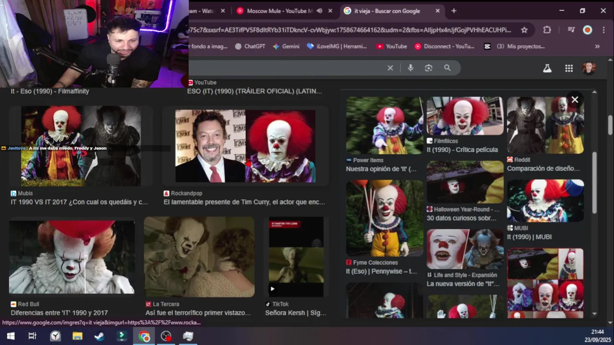Open the Chrome three-dot menu
This screenshot has width=614, height=345.
point(603,30)
